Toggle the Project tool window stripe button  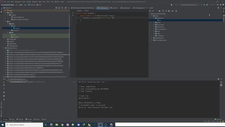tap(1, 10)
